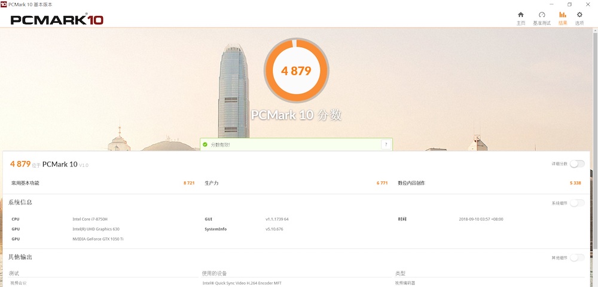
Task: Open the Options (选项) tab
Action: [x=579, y=18]
